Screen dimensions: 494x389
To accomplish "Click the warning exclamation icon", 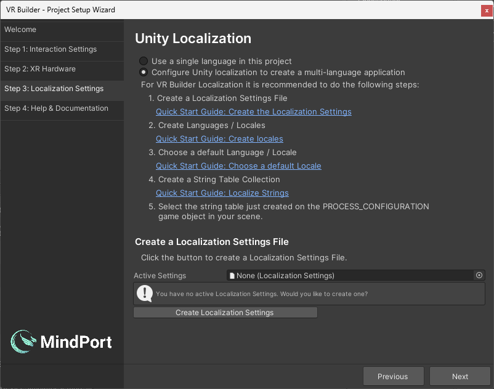I will (145, 293).
